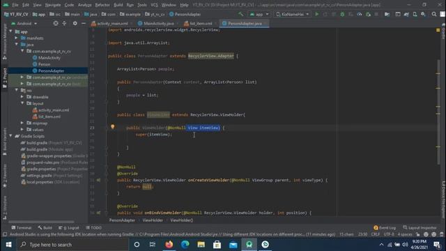Open Search Everywhere magnifier icon

coord(433,14)
